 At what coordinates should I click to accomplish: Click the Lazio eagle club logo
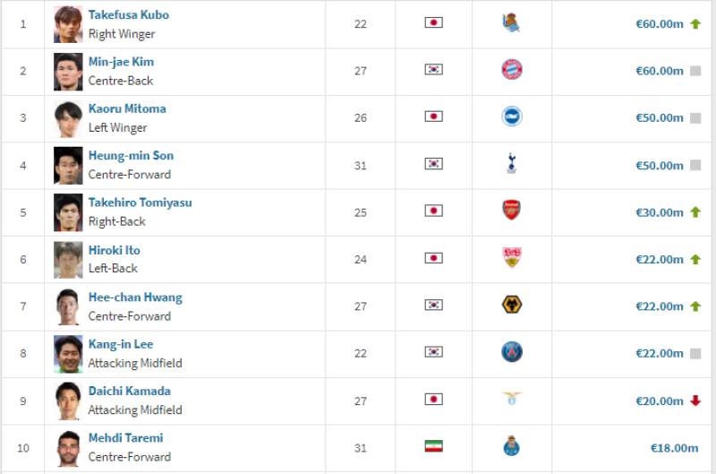[511, 398]
